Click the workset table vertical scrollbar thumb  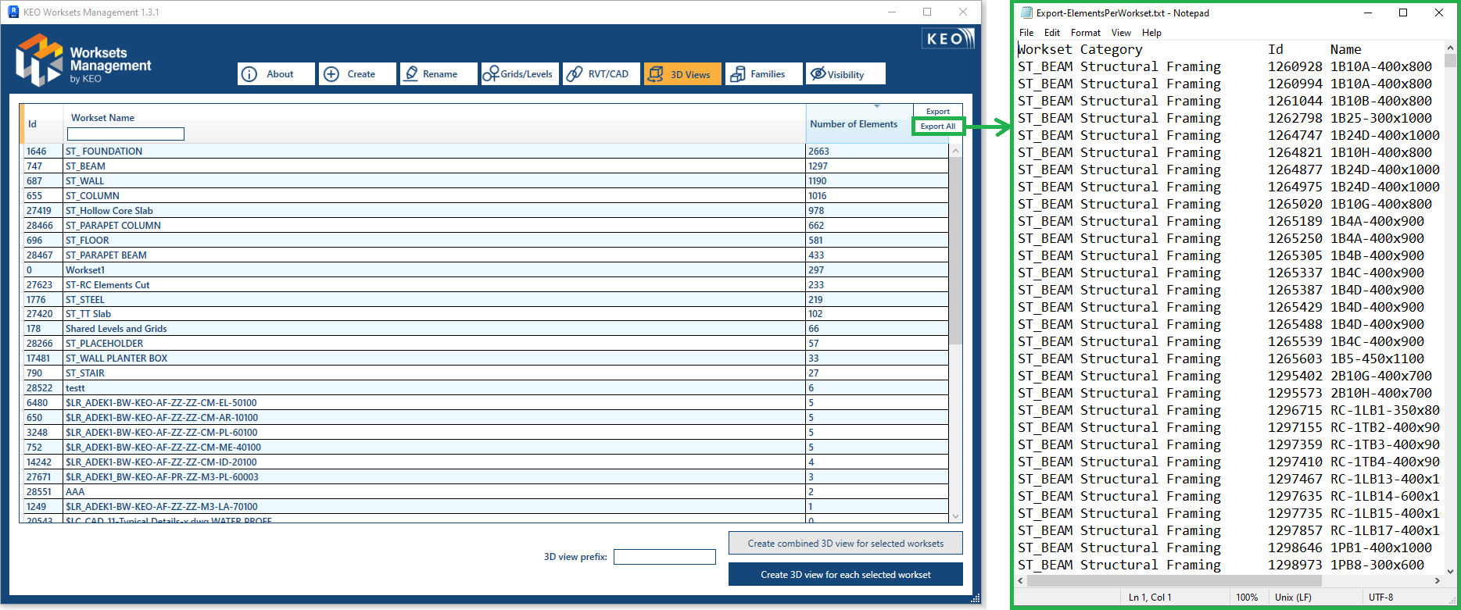click(955, 250)
